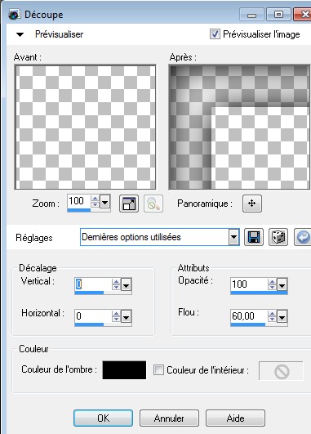Click the Horizontal spinner arrows
The height and width of the screenshot is (434, 311).
click(116, 316)
